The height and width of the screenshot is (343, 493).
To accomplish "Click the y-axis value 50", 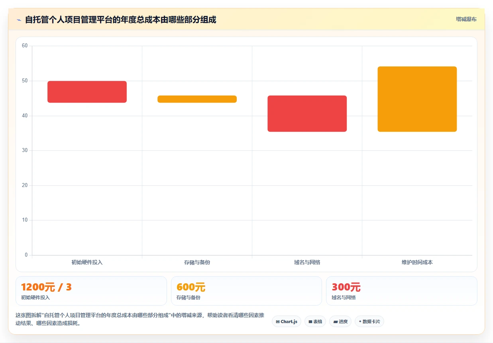I will coord(25,81).
